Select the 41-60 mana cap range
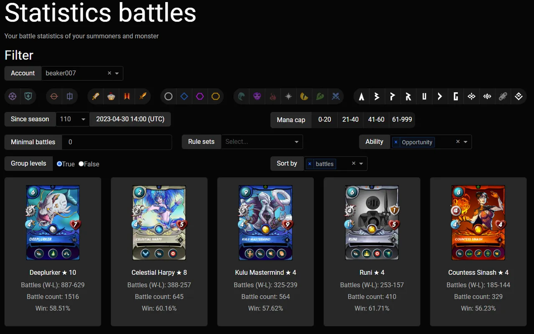The height and width of the screenshot is (334, 534). pyautogui.click(x=376, y=120)
